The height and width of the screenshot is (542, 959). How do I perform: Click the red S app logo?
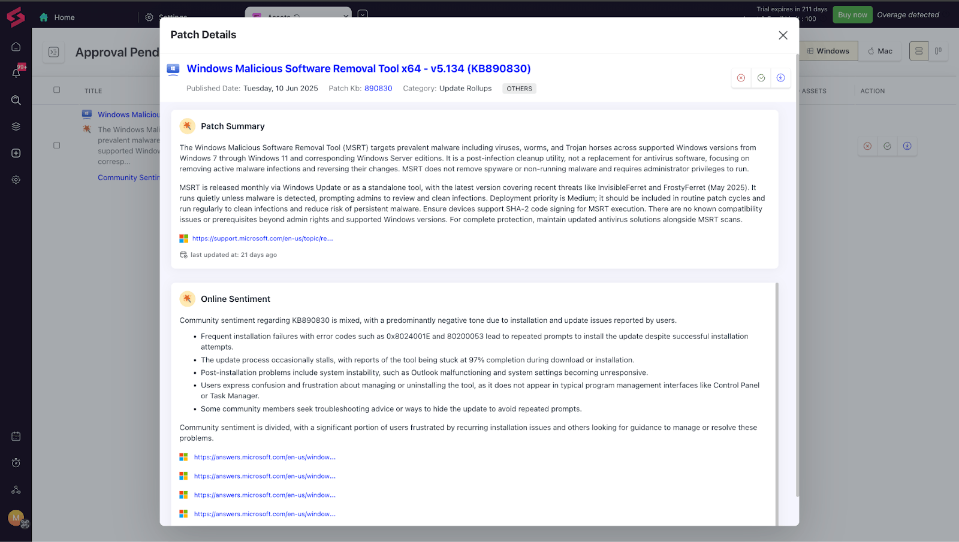[16, 17]
